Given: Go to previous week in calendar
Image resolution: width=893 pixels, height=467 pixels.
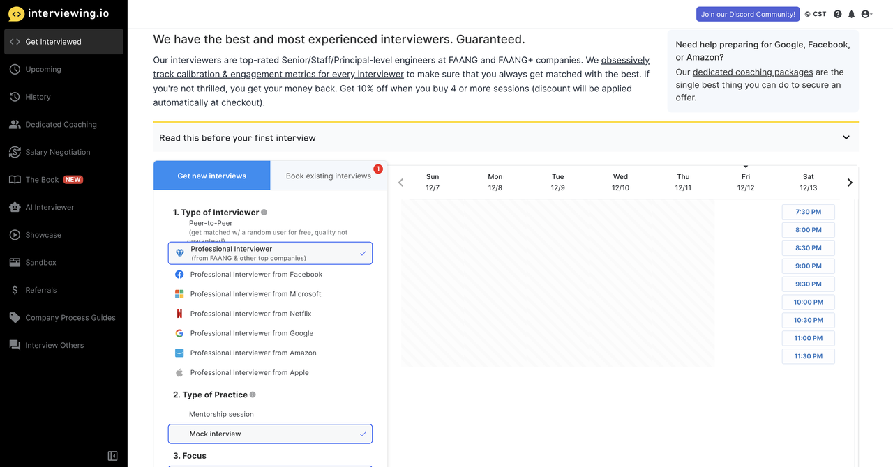Looking at the screenshot, I should click(x=400, y=183).
